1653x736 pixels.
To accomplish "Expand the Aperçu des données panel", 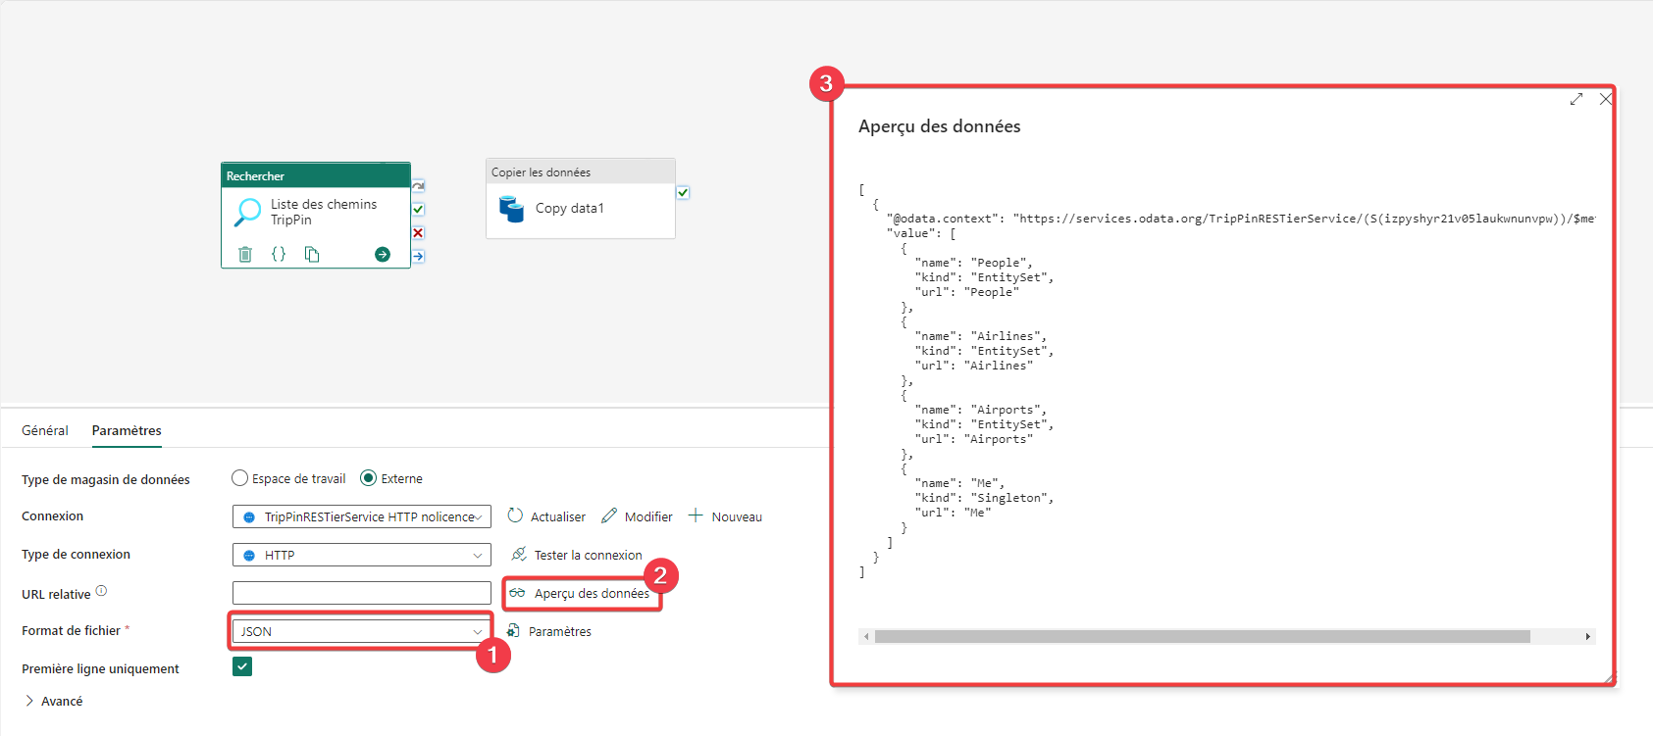I will click(x=1576, y=99).
